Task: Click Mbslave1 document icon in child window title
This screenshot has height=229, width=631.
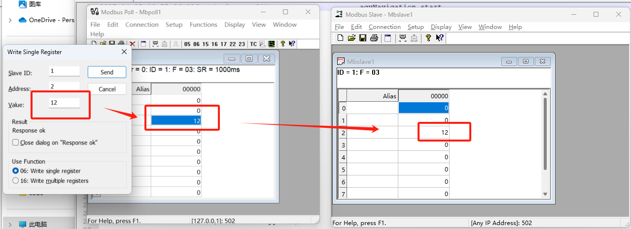Action: pyautogui.click(x=341, y=61)
